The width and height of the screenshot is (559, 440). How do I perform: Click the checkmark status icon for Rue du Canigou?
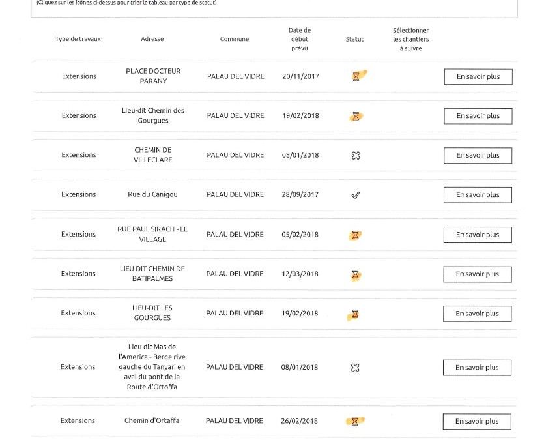click(x=356, y=195)
